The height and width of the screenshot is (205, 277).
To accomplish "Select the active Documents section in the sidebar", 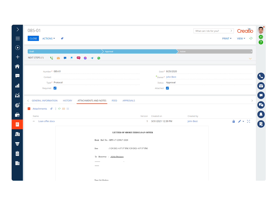I will click(17, 124).
